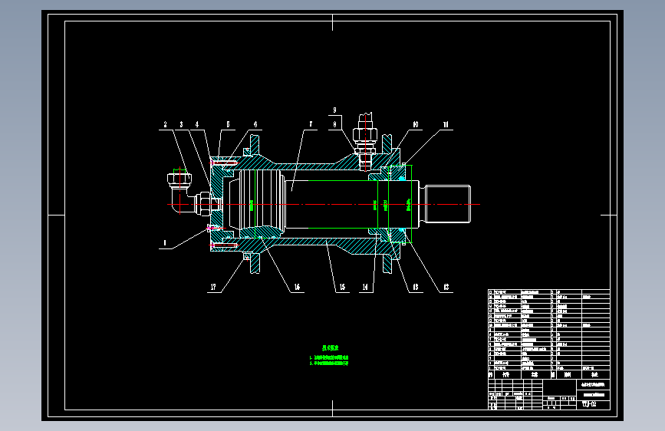This screenshot has width=665, height=431.
Task: Click callout number 6 label
Action: tap(255, 124)
